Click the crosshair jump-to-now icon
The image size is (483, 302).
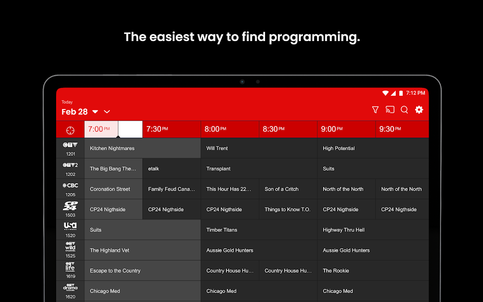70,129
